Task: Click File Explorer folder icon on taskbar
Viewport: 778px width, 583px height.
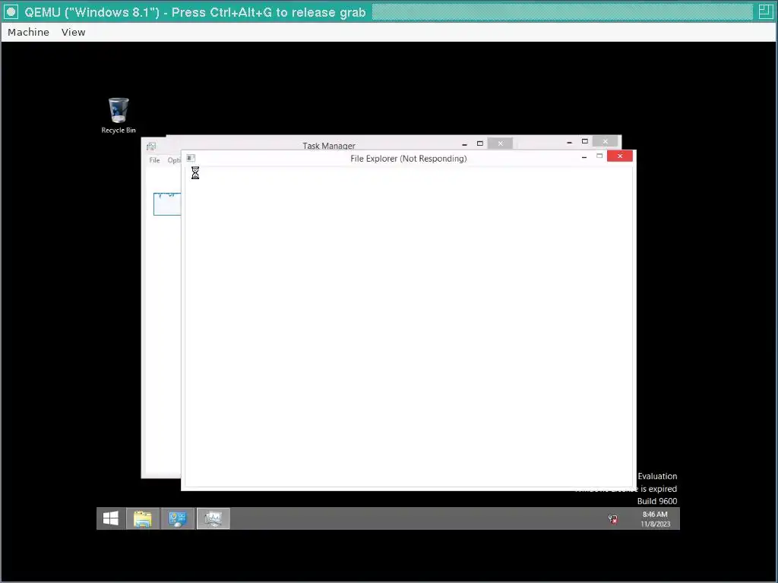Action: 143,518
